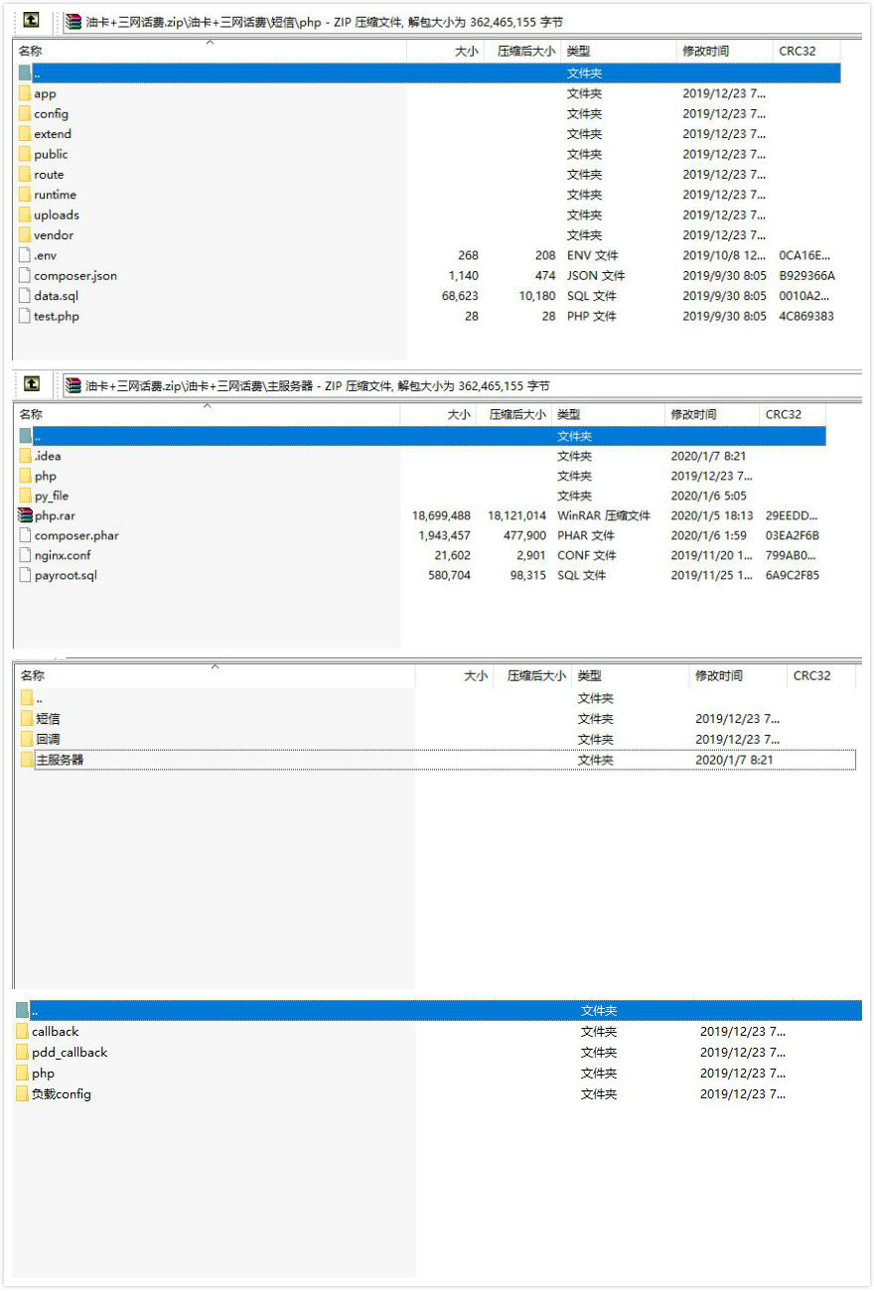Select the 短信 folder icon

[x=27, y=718]
